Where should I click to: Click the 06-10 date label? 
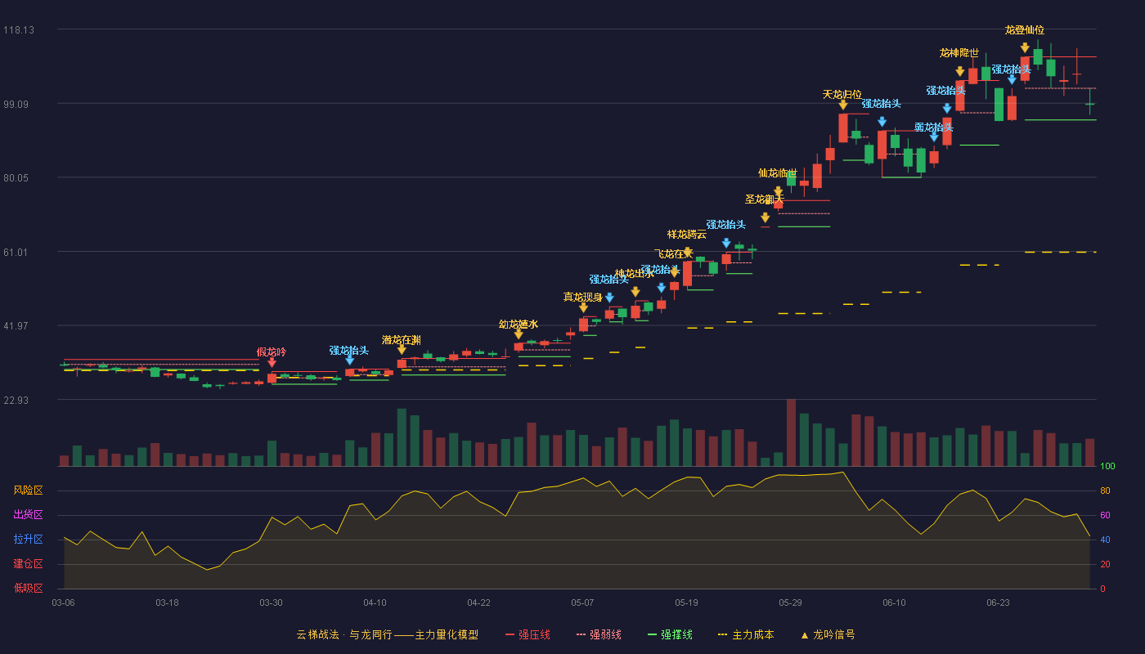(x=894, y=602)
